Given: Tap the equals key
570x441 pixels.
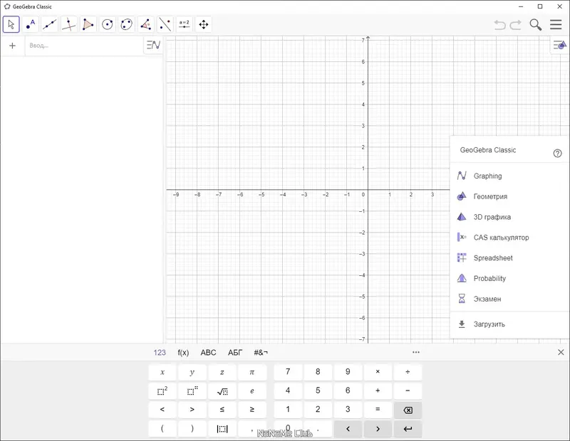Looking at the screenshot, I should [x=378, y=410].
